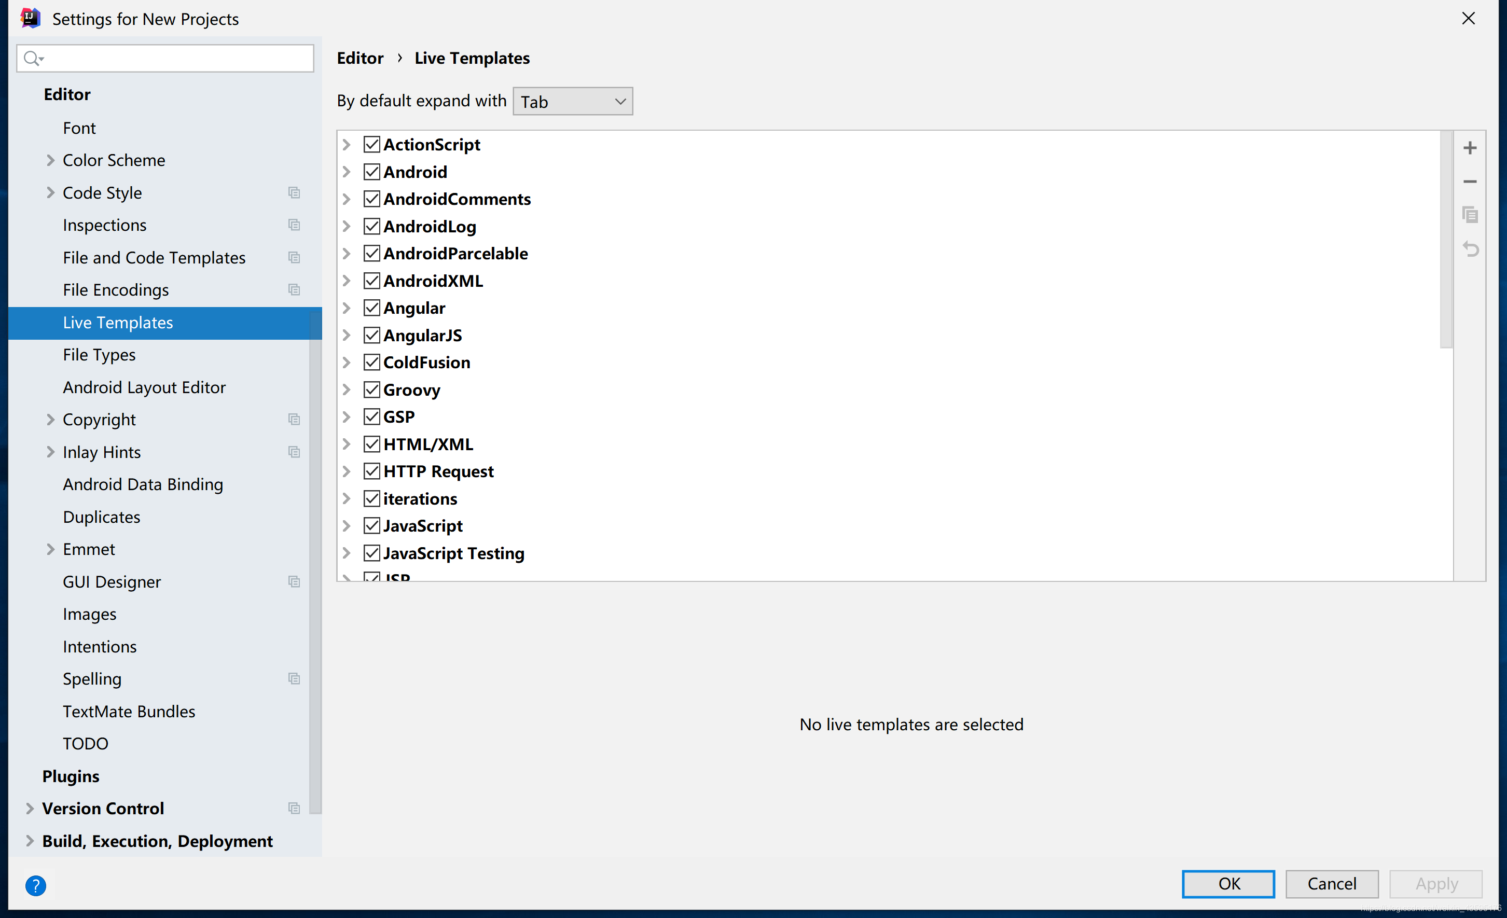Click the copy icon next to Inlay Hints
This screenshot has height=918, width=1507.
pyautogui.click(x=296, y=452)
